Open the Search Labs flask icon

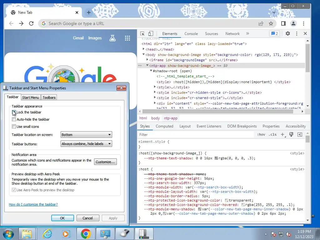(112, 38)
